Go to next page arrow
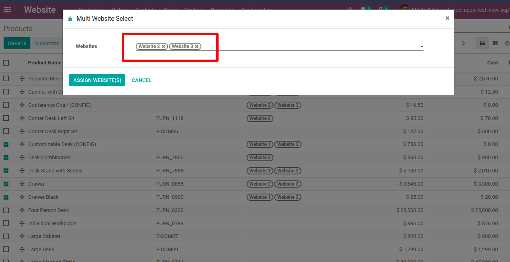This screenshot has width=510, height=262. 463,43
